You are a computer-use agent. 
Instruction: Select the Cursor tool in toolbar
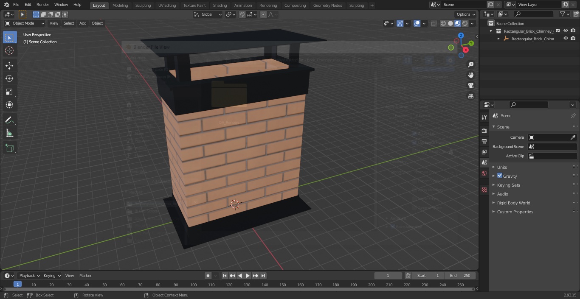[x=9, y=50]
